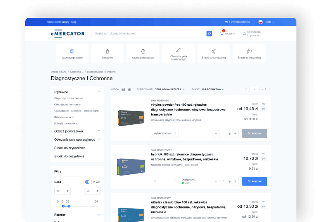The height and width of the screenshot is (222, 322).
Task: Click Rejestracja / Logowanie link
Action: [254, 34]
